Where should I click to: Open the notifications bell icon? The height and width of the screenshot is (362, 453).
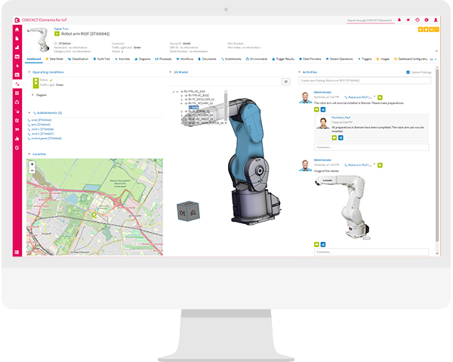pos(399,20)
